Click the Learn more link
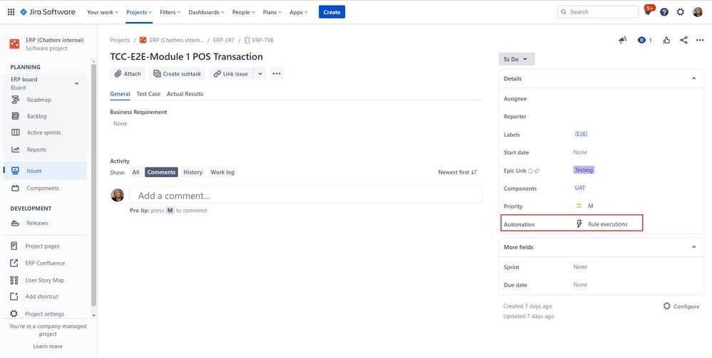Screen dimensions: 712x358 48,346
